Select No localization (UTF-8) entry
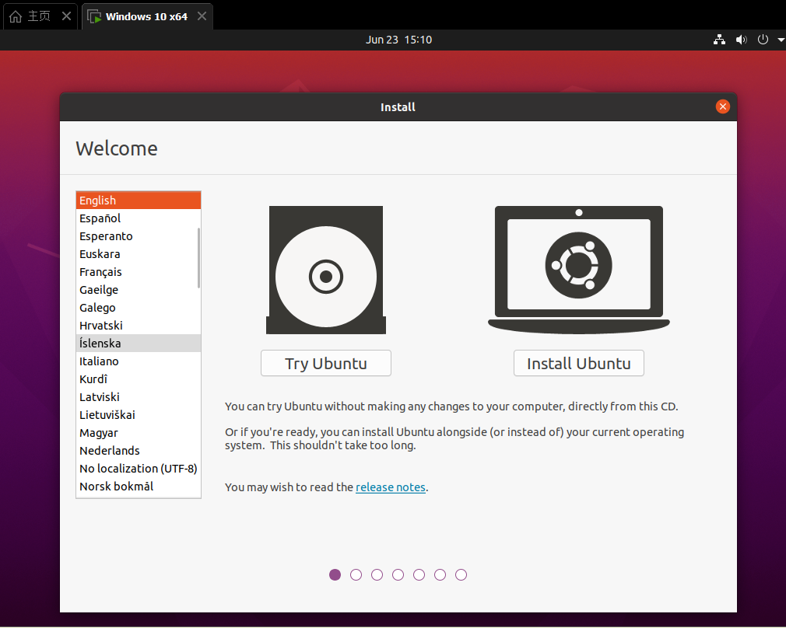 click(137, 468)
